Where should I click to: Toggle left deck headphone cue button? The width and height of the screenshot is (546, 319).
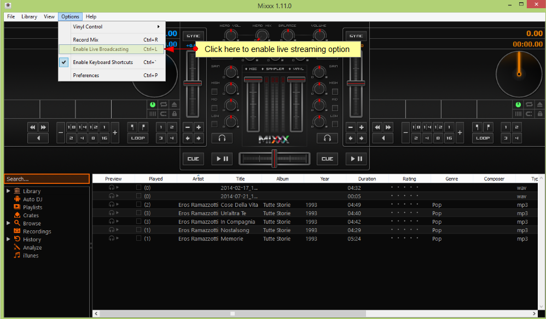coord(222,138)
